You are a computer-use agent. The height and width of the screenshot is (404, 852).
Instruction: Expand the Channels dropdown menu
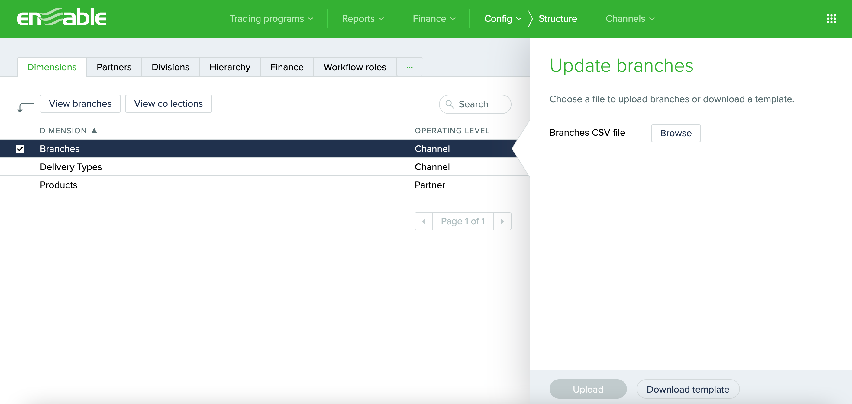pos(630,19)
